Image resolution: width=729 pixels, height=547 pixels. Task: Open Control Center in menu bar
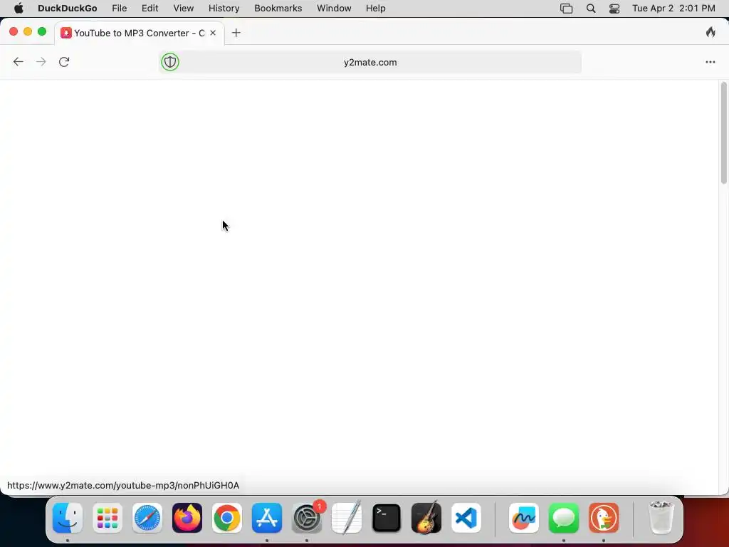614,9
